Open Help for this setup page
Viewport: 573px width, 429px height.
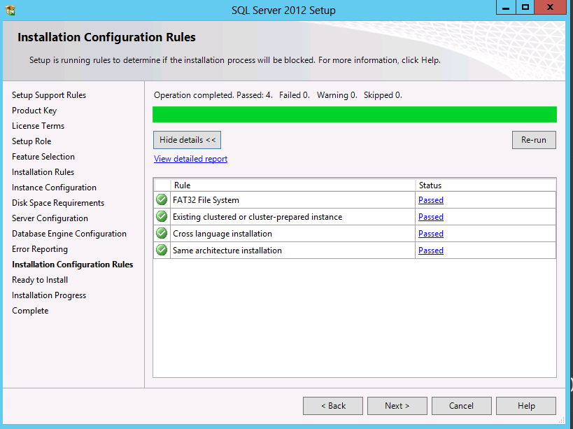point(526,406)
